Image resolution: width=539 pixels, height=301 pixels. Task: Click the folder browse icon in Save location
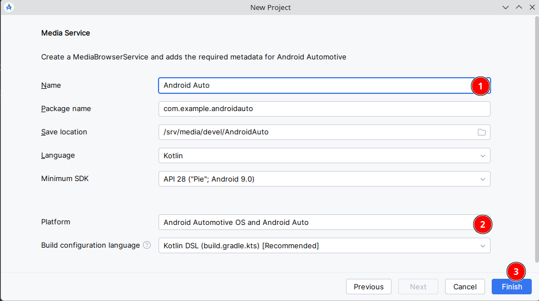click(x=482, y=132)
